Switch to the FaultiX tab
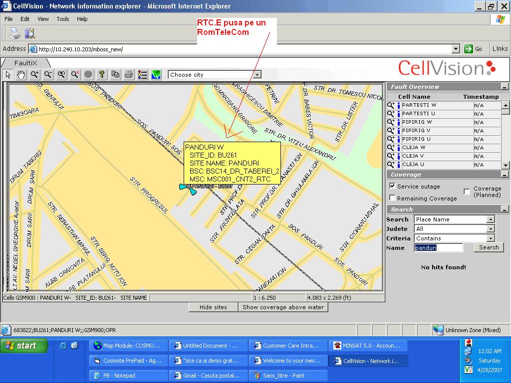511x383 pixels. point(25,63)
